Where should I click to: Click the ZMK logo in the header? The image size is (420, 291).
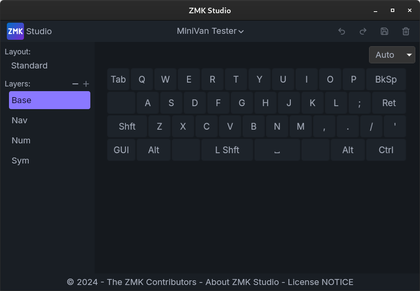click(15, 31)
